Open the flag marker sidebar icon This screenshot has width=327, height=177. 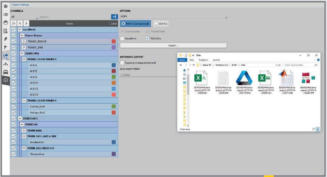5,47
